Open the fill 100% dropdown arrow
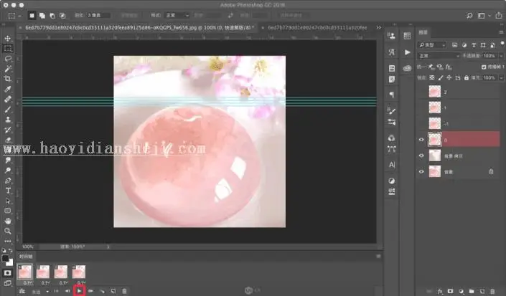The height and width of the screenshot is (296, 506). [x=501, y=77]
